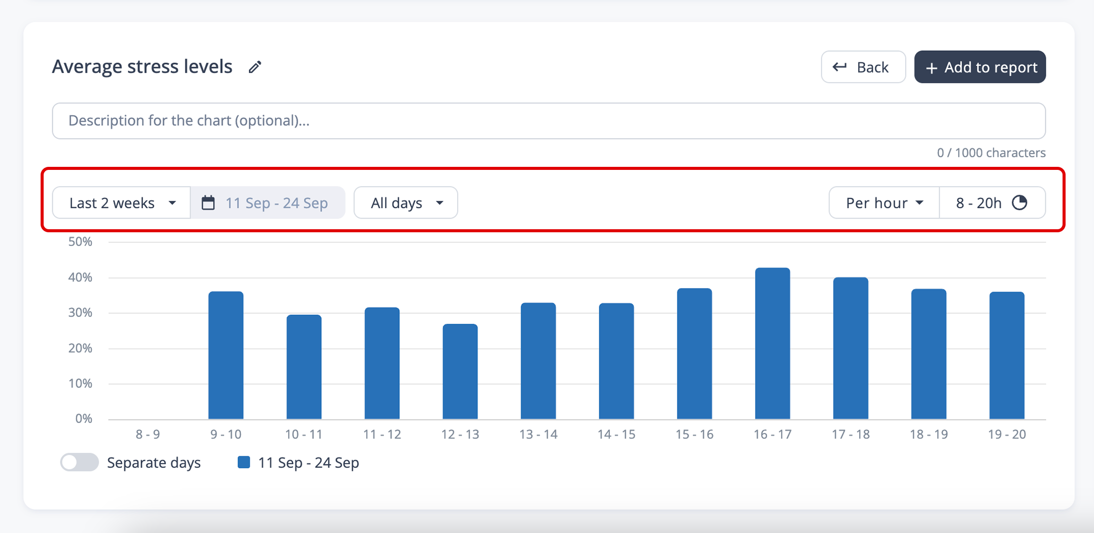Viewport: 1094px width, 533px height.
Task: Open the Last 2 weeks dropdown
Action: (x=122, y=203)
